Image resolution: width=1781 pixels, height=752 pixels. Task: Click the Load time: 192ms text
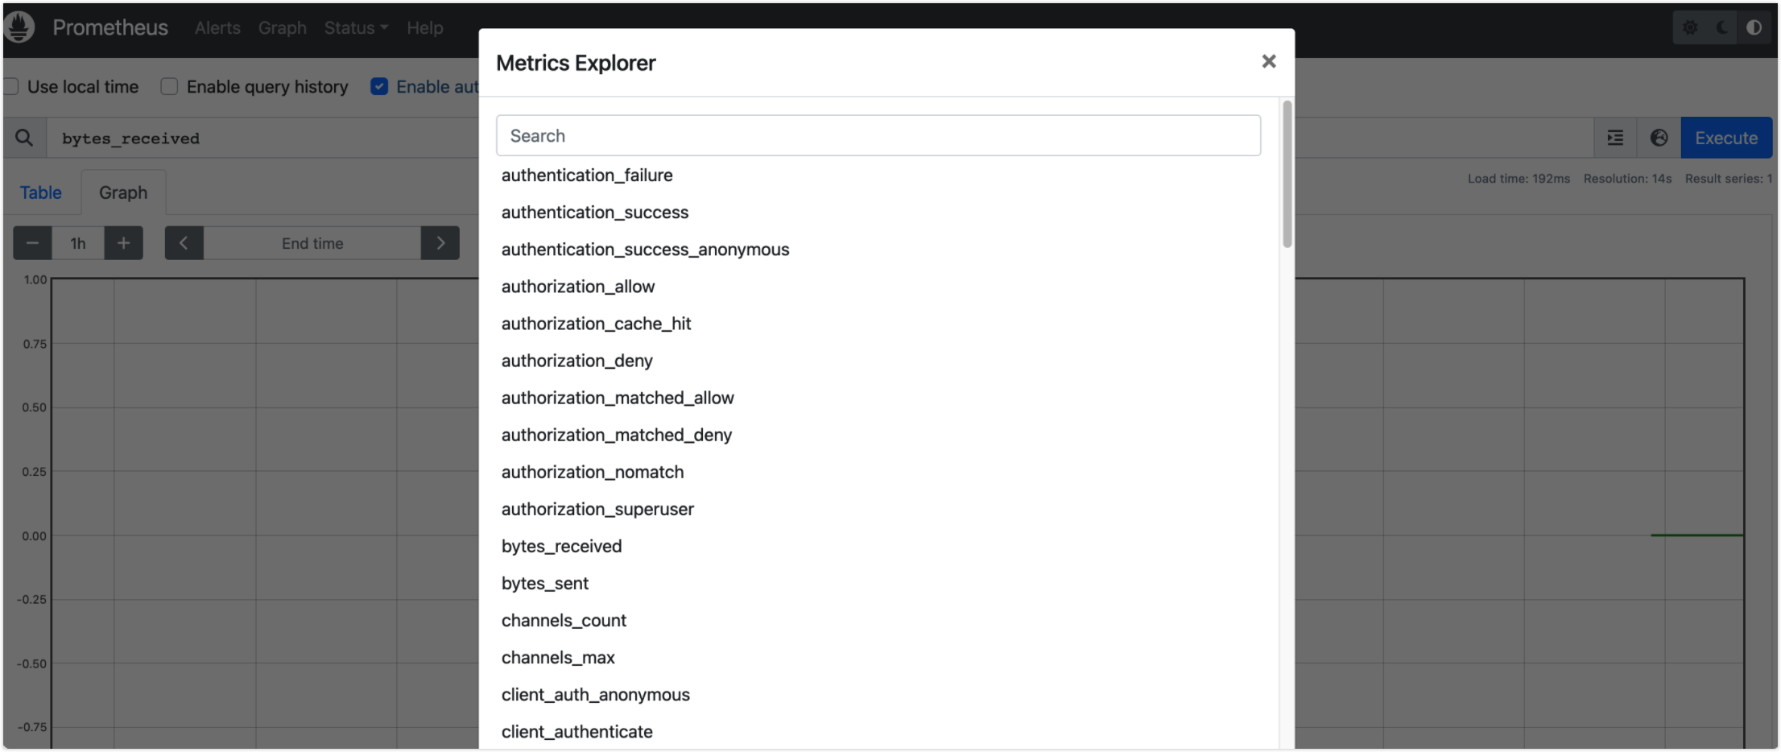1519,178
